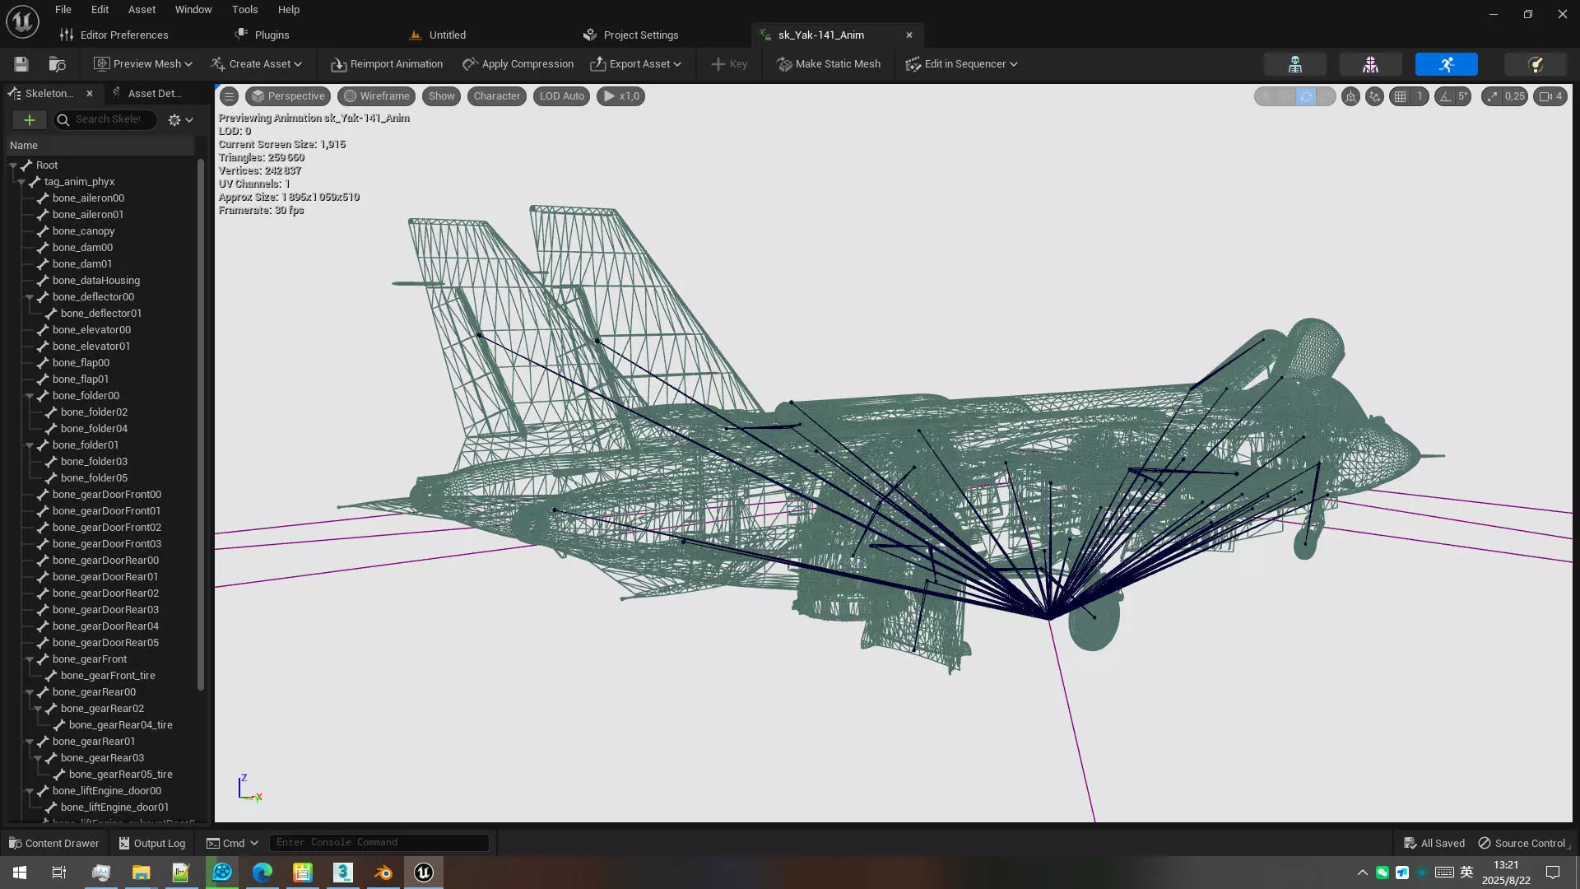
Task: Open the Cmd console type dropdown
Action: (x=232, y=843)
